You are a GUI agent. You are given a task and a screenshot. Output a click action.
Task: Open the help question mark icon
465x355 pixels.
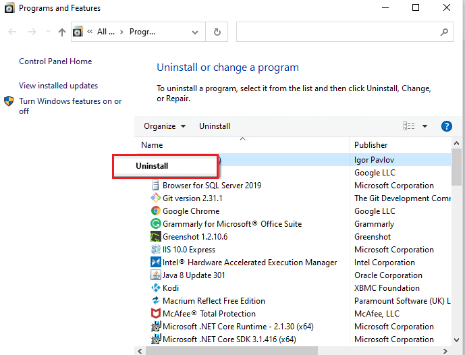(446, 126)
